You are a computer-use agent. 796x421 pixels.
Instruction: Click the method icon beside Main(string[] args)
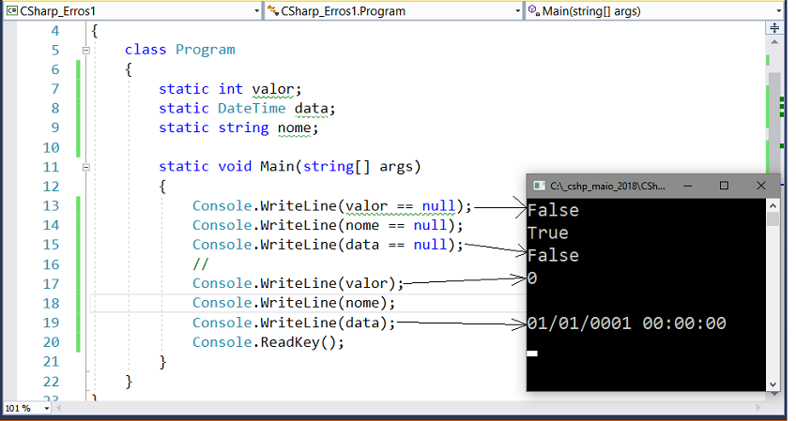[x=533, y=10]
